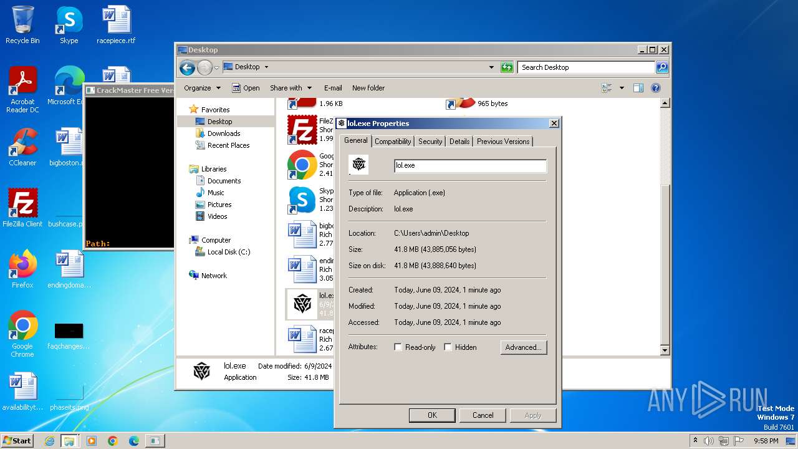
Task: Click the CrackMaster console window
Action: point(129,167)
